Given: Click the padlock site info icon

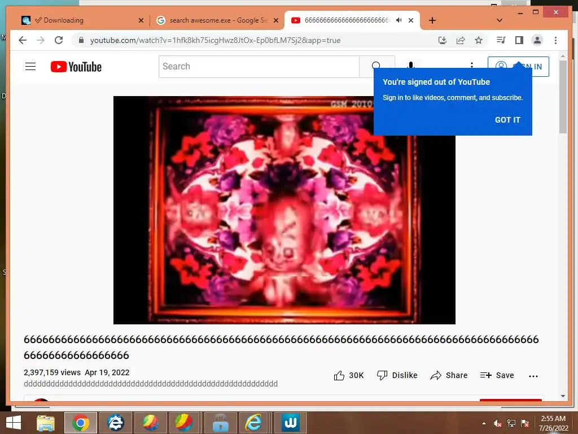Looking at the screenshot, I should click(x=81, y=40).
